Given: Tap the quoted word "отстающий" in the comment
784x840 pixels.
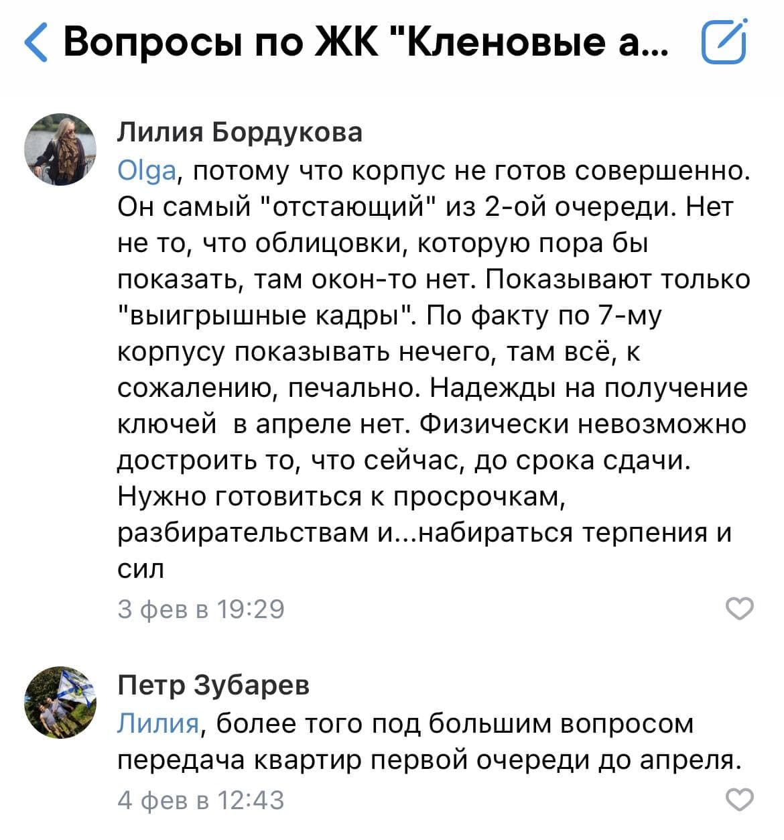Looking at the screenshot, I should pyautogui.click(x=346, y=207).
